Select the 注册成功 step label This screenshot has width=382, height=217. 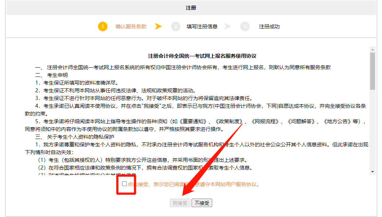(x=269, y=26)
